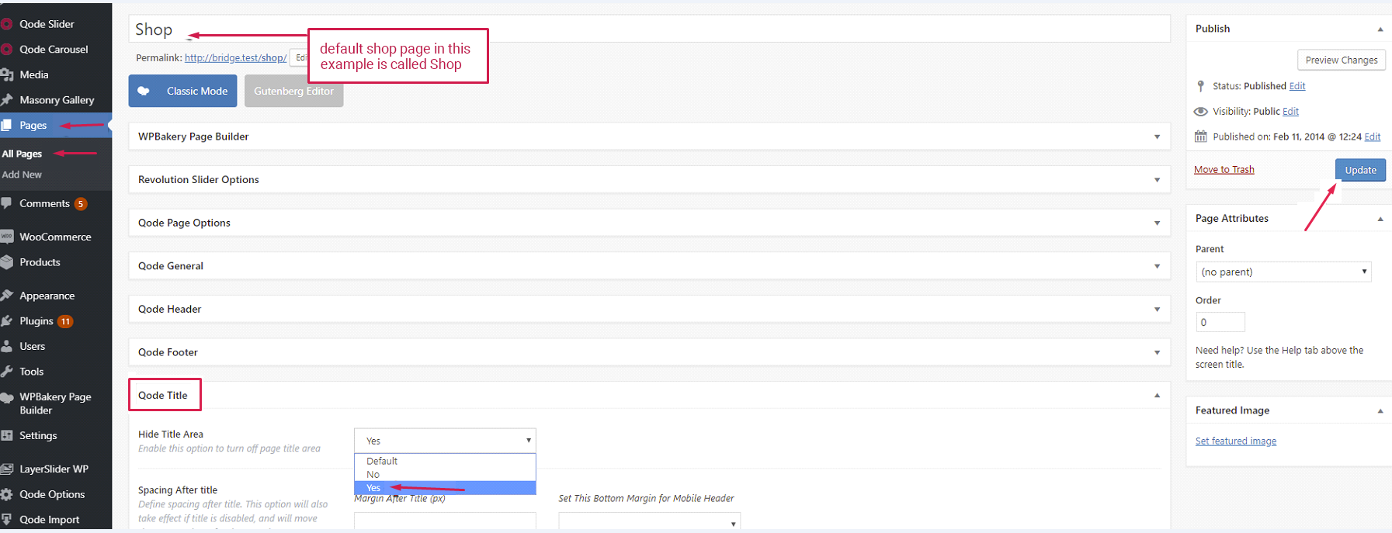Open the Parent page dropdown
The height and width of the screenshot is (533, 1392).
(1283, 272)
